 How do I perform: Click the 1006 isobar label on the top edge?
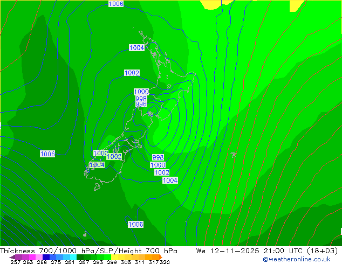tap(116, 4)
